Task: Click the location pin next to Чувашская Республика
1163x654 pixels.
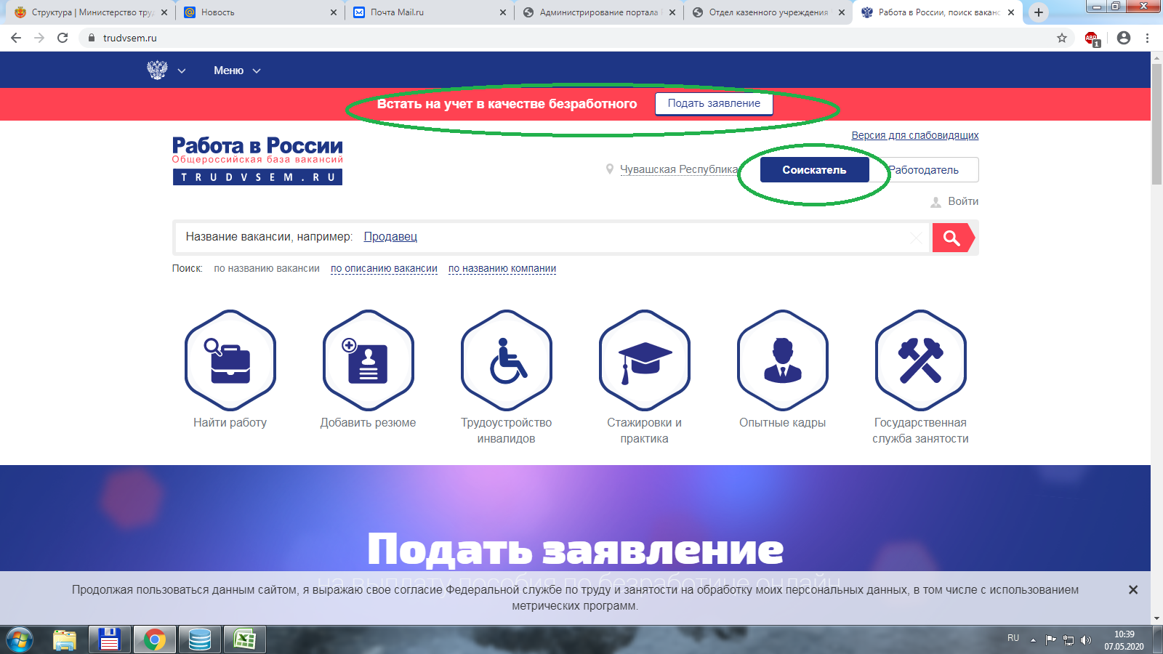Action: click(x=610, y=169)
